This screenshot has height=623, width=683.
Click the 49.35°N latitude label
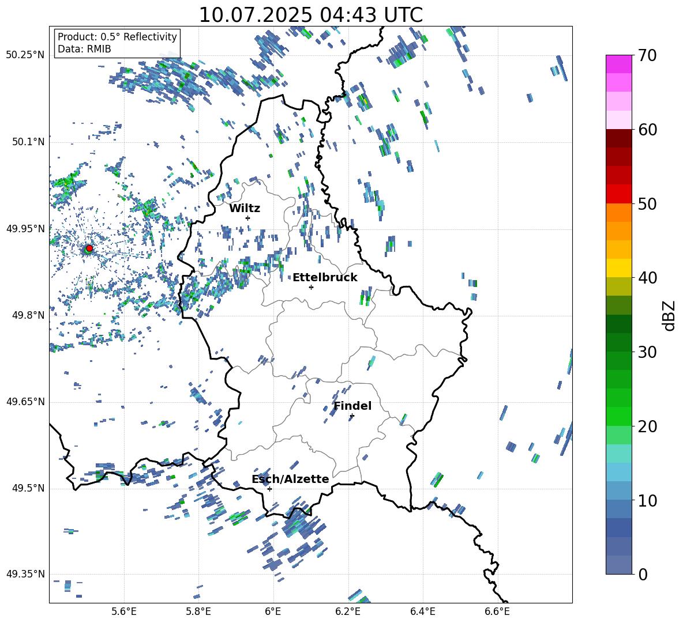[25, 574]
